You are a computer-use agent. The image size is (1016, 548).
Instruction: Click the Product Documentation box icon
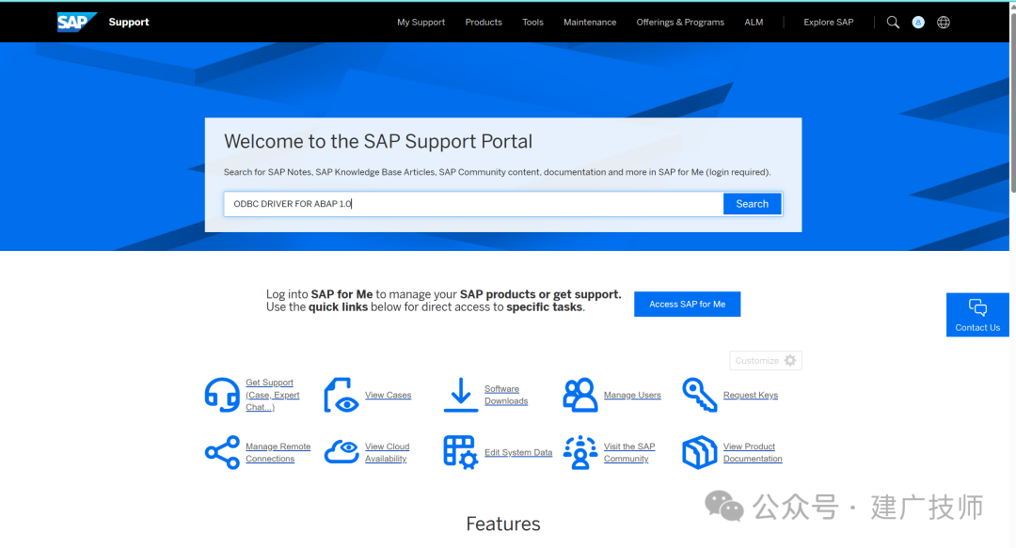[x=699, y=452]
